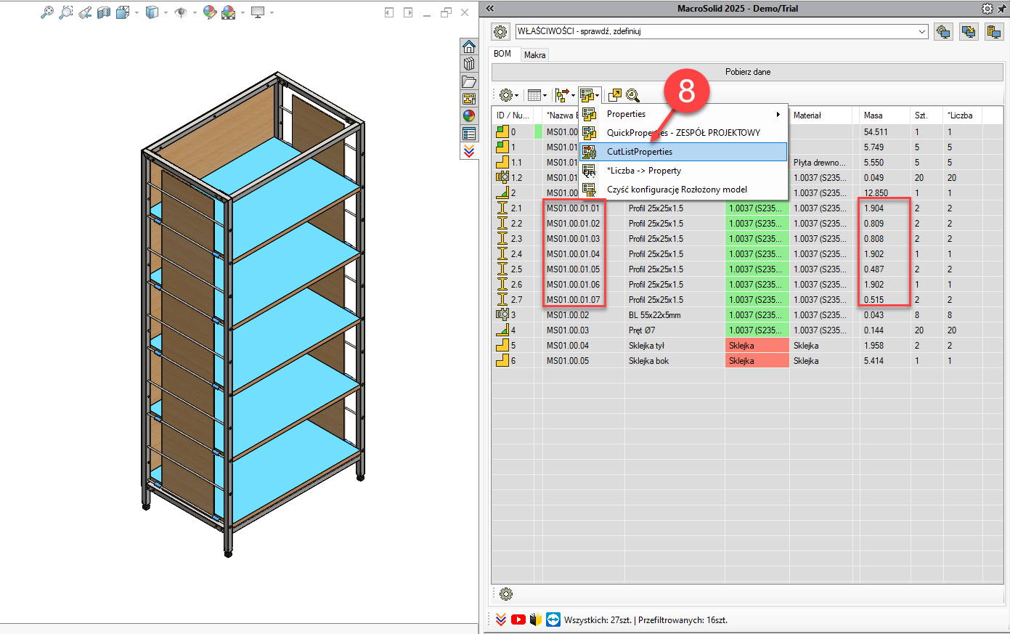
Task: Open the table columns layout dropdown
Action: click(x=537, y=95)
